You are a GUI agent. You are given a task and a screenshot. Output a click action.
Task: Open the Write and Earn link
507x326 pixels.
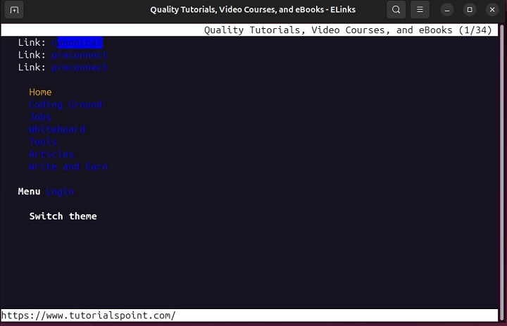point(68,167)
